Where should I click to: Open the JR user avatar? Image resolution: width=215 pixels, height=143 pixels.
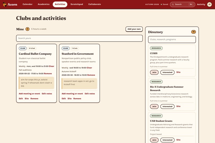coord(209,4)
